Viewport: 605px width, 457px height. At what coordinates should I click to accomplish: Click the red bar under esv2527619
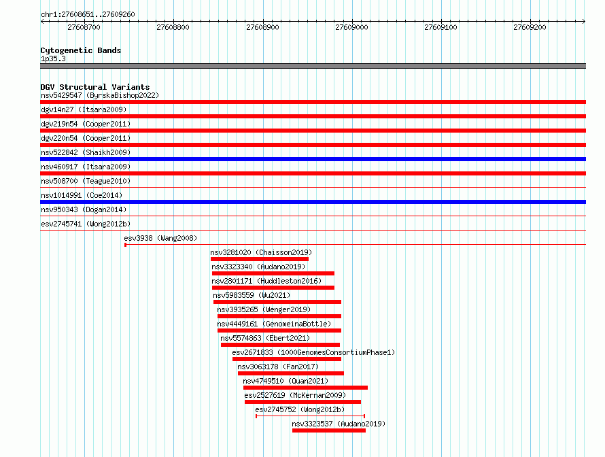[303, 402]
